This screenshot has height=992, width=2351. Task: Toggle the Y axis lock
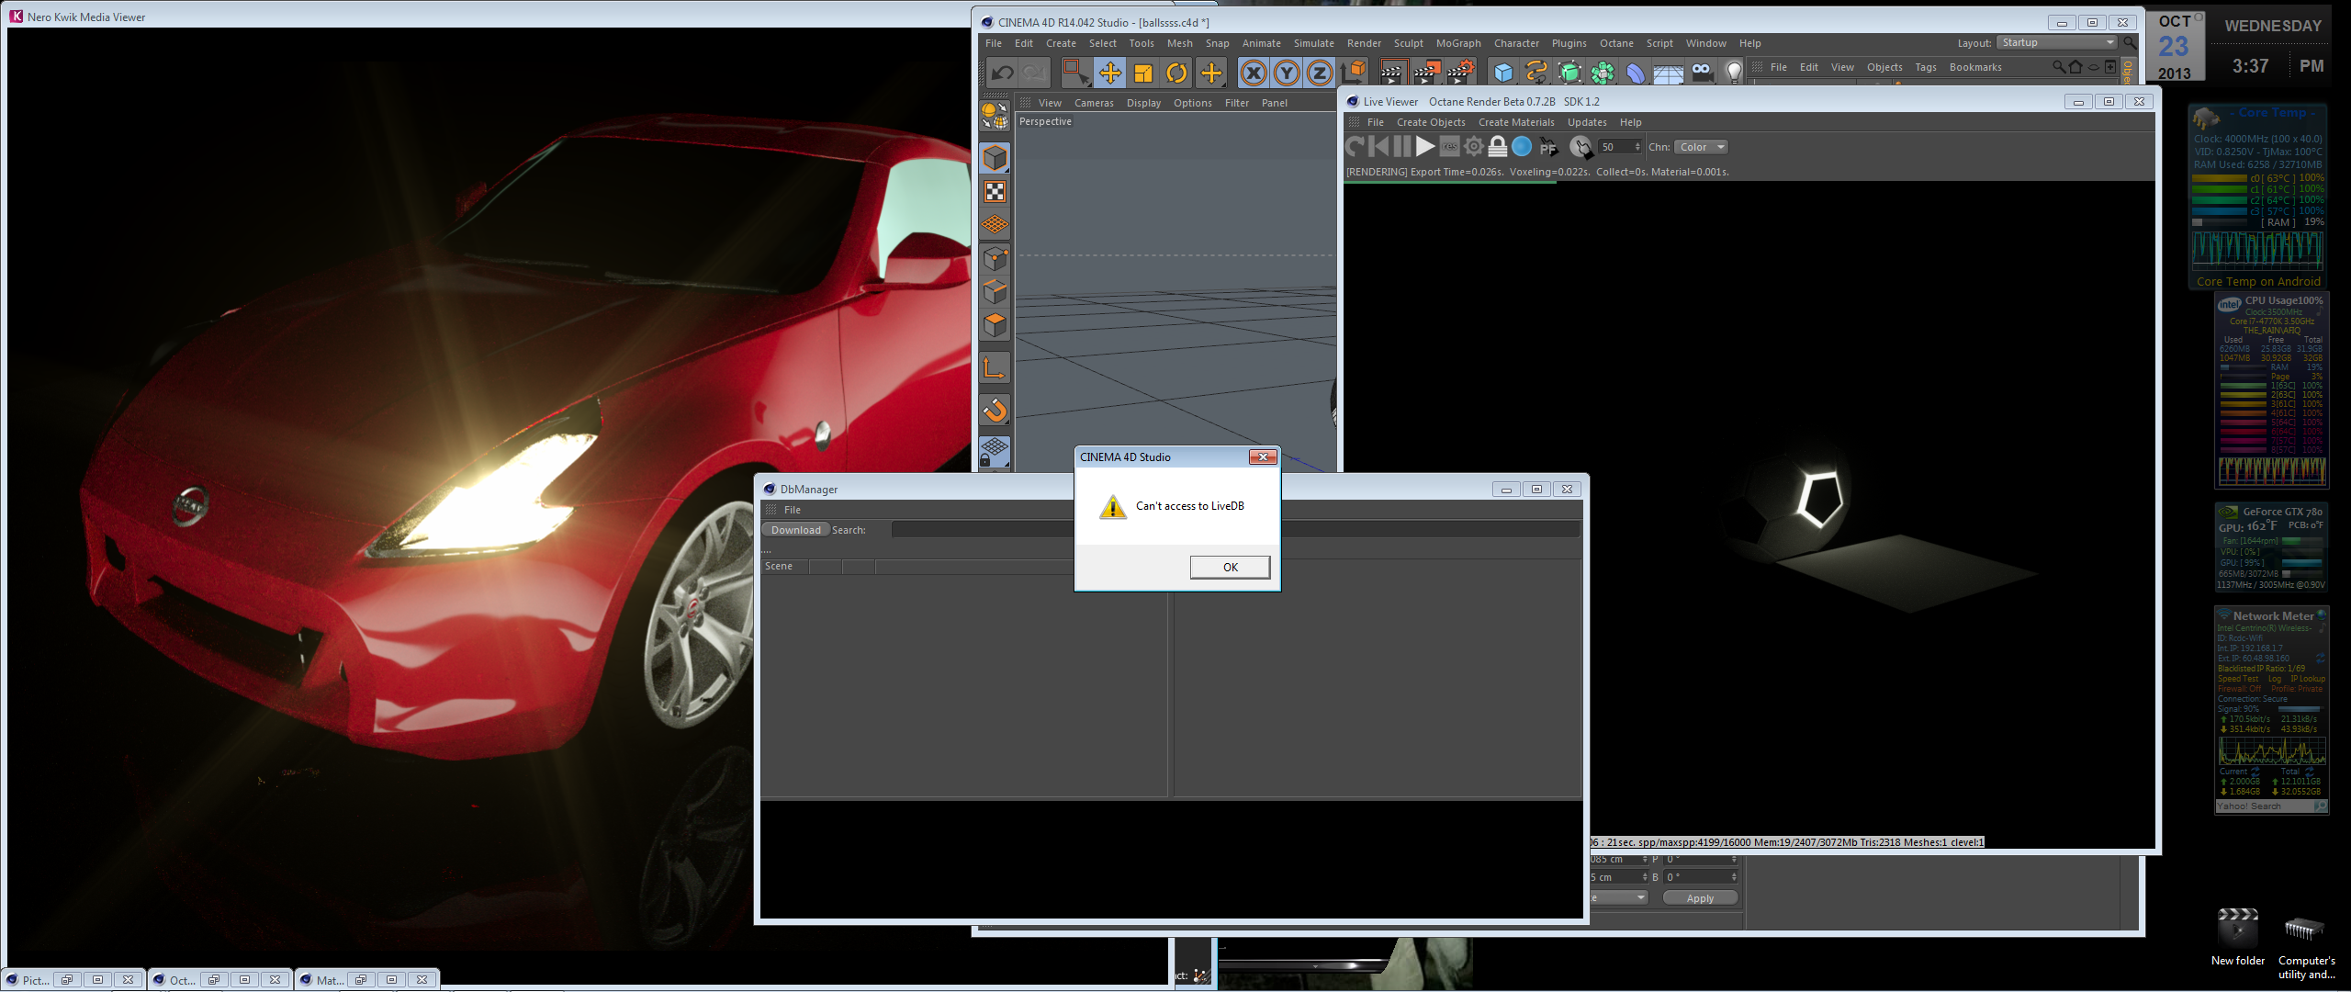[1286, 73]
